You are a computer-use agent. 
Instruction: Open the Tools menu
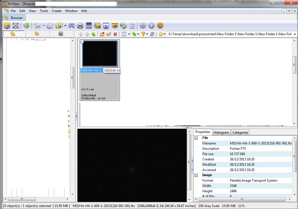click(44, 11)
